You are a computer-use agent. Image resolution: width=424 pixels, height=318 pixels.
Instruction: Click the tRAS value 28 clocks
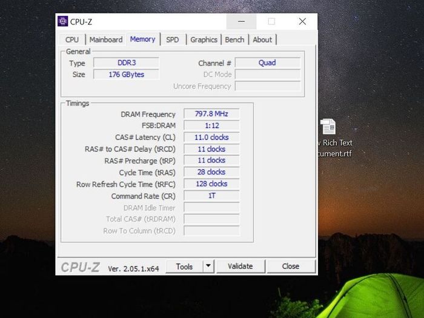tap(211, 172)
